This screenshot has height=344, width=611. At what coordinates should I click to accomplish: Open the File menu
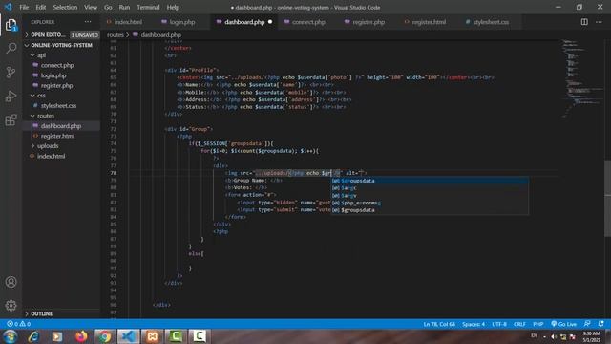tap(24, 7)
